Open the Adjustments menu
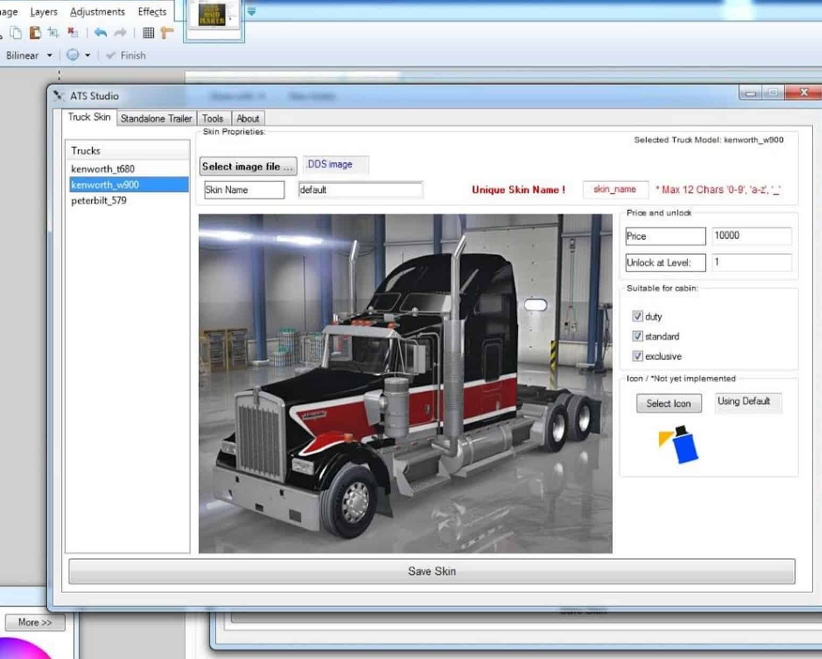 (97, 12)
